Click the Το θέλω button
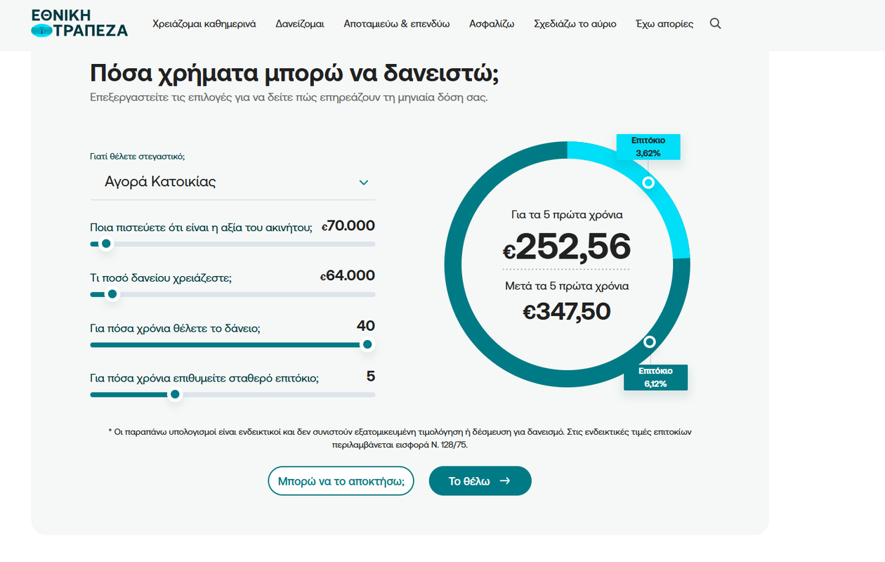885x562 pixels. coord(480,481)
